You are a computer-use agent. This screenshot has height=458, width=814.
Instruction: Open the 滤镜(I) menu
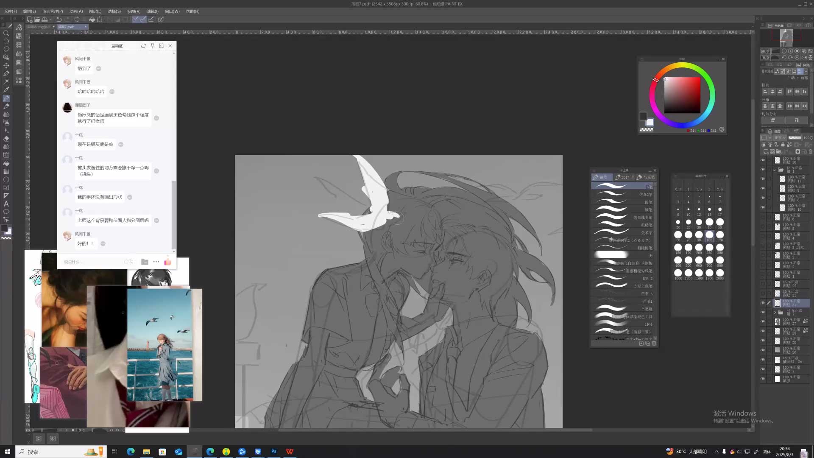152,11
